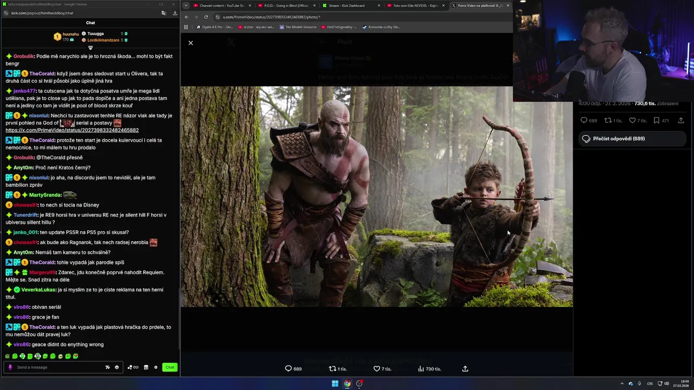Click download icon in chat popout address bar
Screen dimensions: 694x390
coord(175,13)
